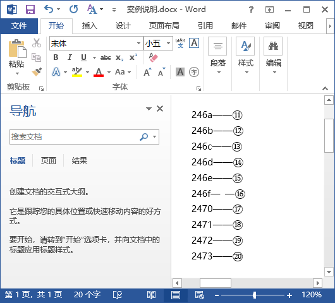Click zoom in plus button
Image resolution: width=335 pixels, height=303 pixels.
pyautogui.click(x=289, y=295)
